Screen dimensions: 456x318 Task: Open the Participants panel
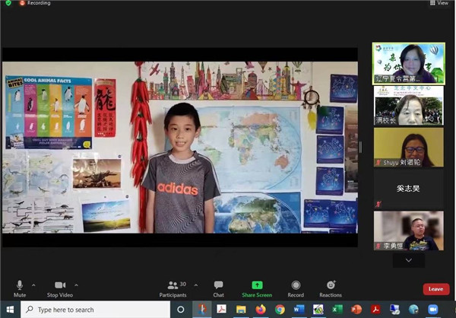pyautogui.click(x=173, y=285)
